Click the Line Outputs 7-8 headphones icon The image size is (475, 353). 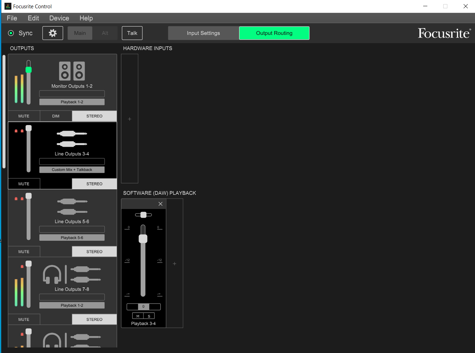(x=52, y=274)
